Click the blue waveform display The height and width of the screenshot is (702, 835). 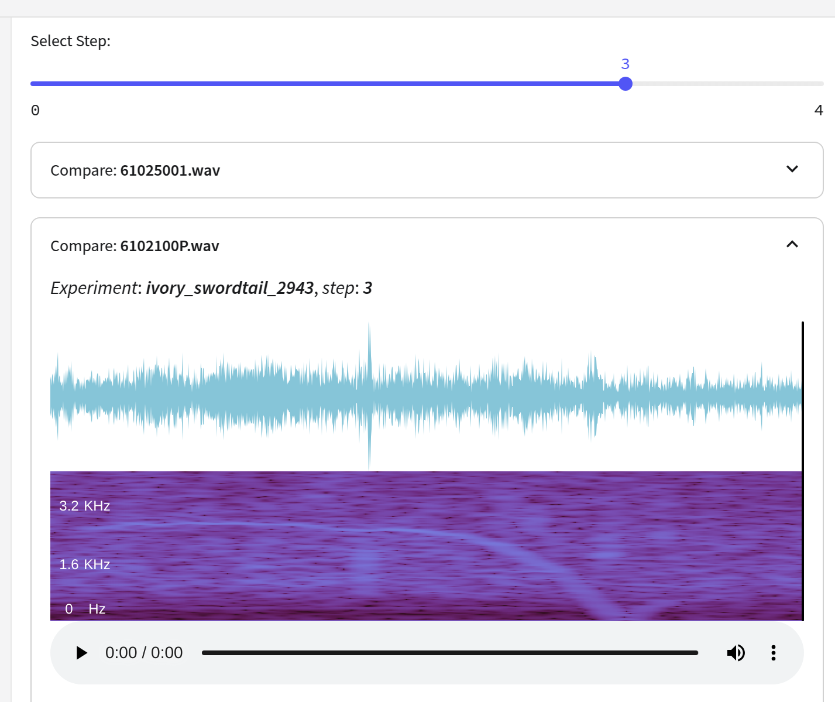426,396
